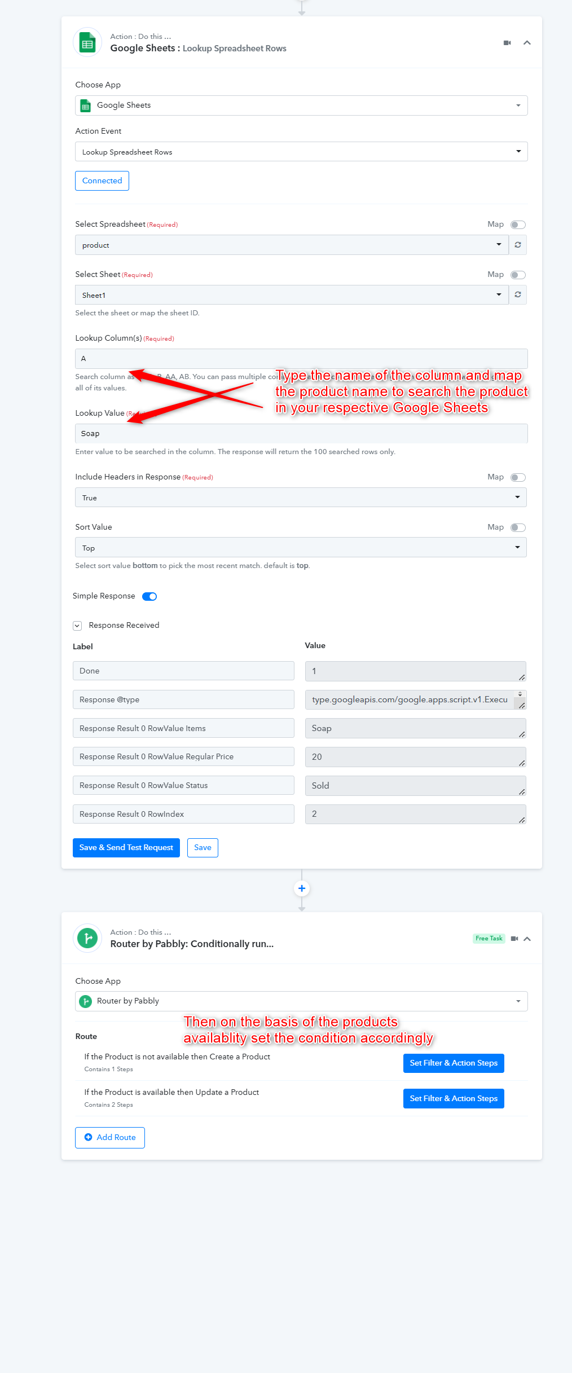The width and height of the screenshot is (572, 1373).
Task: Click the Google Sheets app logo icon
Action: [x=87, y=43]
